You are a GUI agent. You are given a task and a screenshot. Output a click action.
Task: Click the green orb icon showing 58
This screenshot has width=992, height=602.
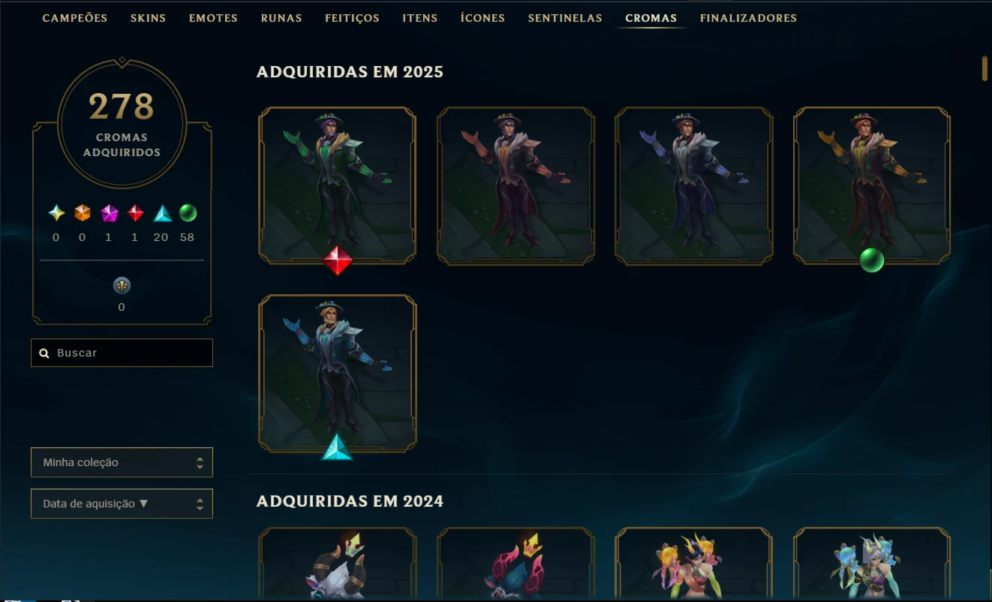click(x=188, y=213)
